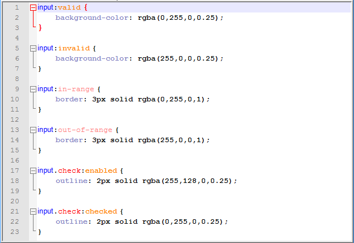Select line number 1 in the gutter
Image resolution: width=354 pixels, height=243 pixels.
pos(17,8)
